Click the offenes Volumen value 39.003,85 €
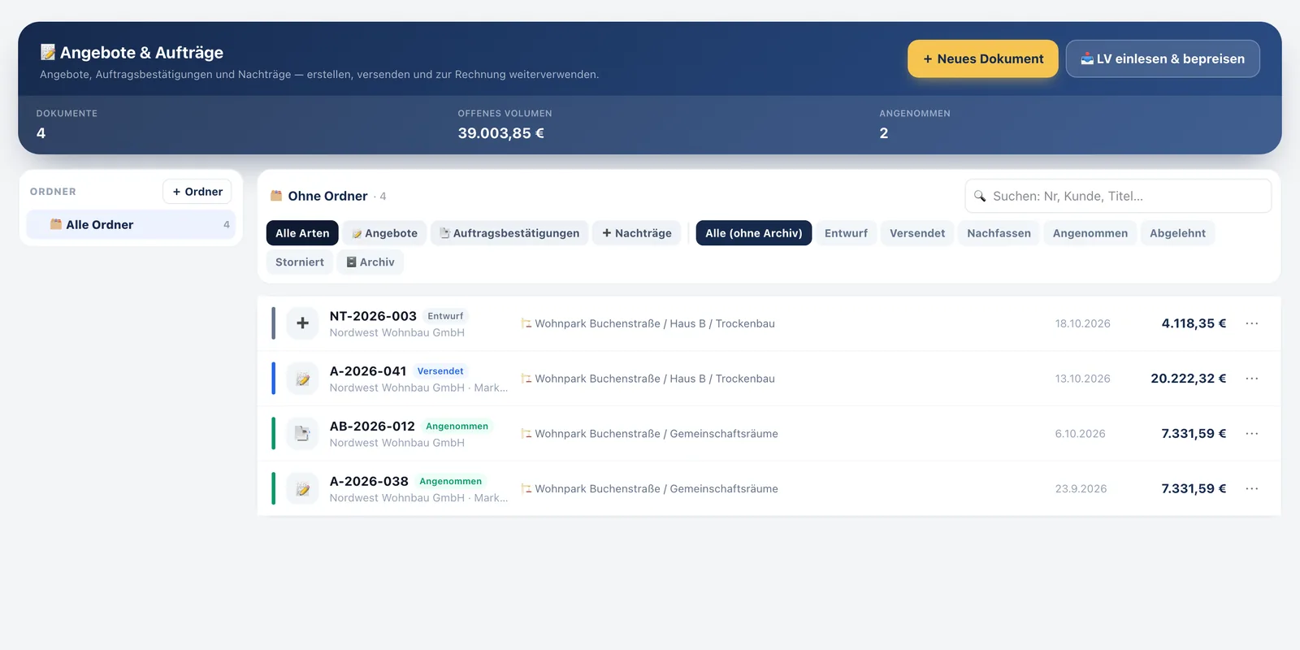 click(x=501, y=133)
